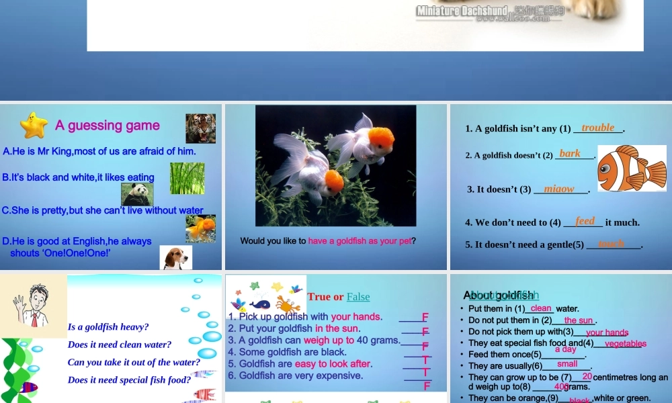Select the green bamboo image
Screen dimensions: 672x403
[187, 178]
